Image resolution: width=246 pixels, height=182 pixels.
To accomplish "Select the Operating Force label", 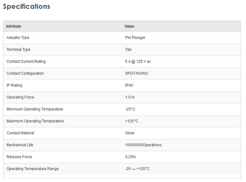I will click(x=20, y=97).
